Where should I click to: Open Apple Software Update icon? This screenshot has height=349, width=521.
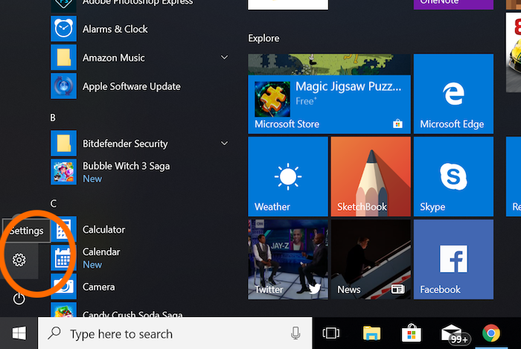[63, 86]
